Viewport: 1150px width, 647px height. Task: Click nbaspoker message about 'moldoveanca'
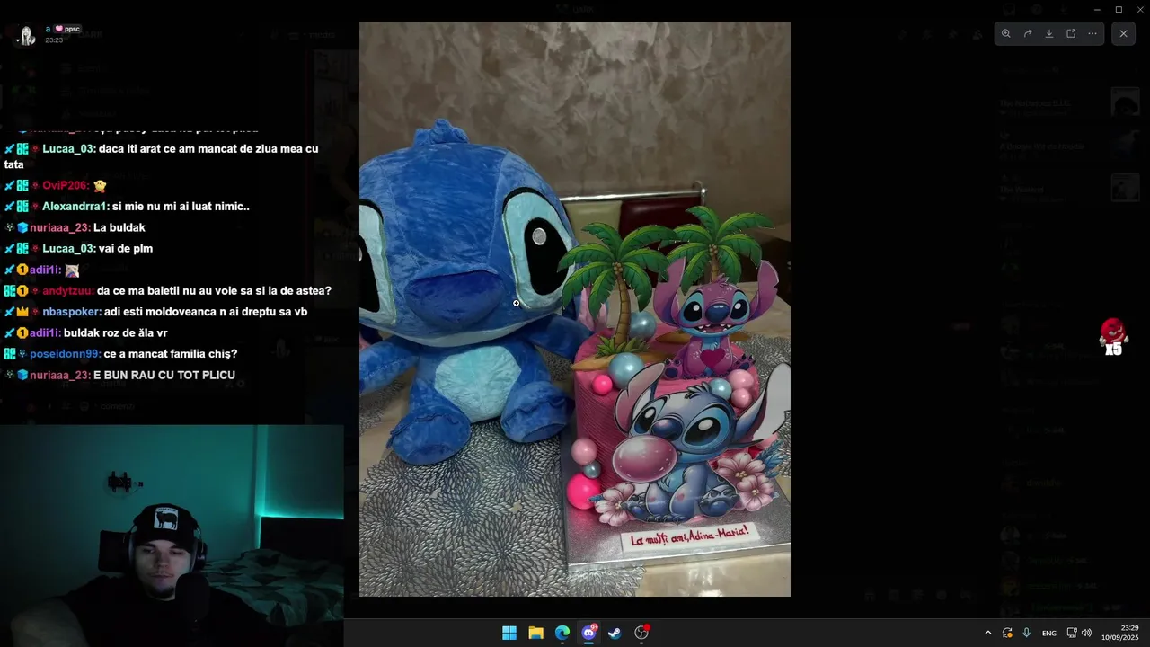coord(155,312)
